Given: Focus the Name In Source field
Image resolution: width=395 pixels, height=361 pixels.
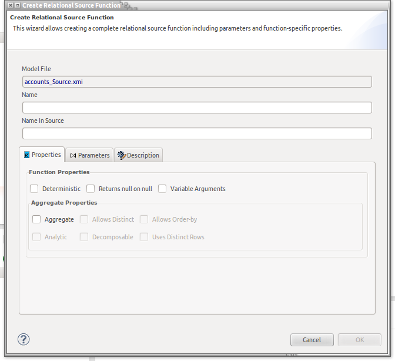Looking at the screenshot, I should 197,133.
